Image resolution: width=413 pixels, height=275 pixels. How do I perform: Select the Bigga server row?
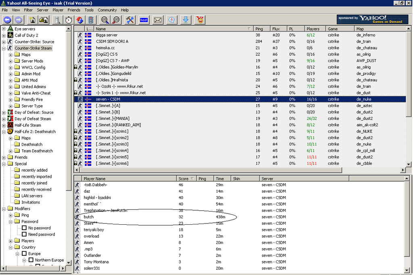(240, 35)
